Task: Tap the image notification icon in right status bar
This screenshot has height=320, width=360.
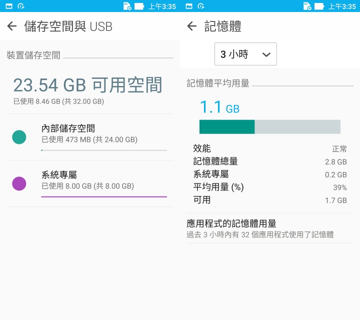Action: point(189,6)
